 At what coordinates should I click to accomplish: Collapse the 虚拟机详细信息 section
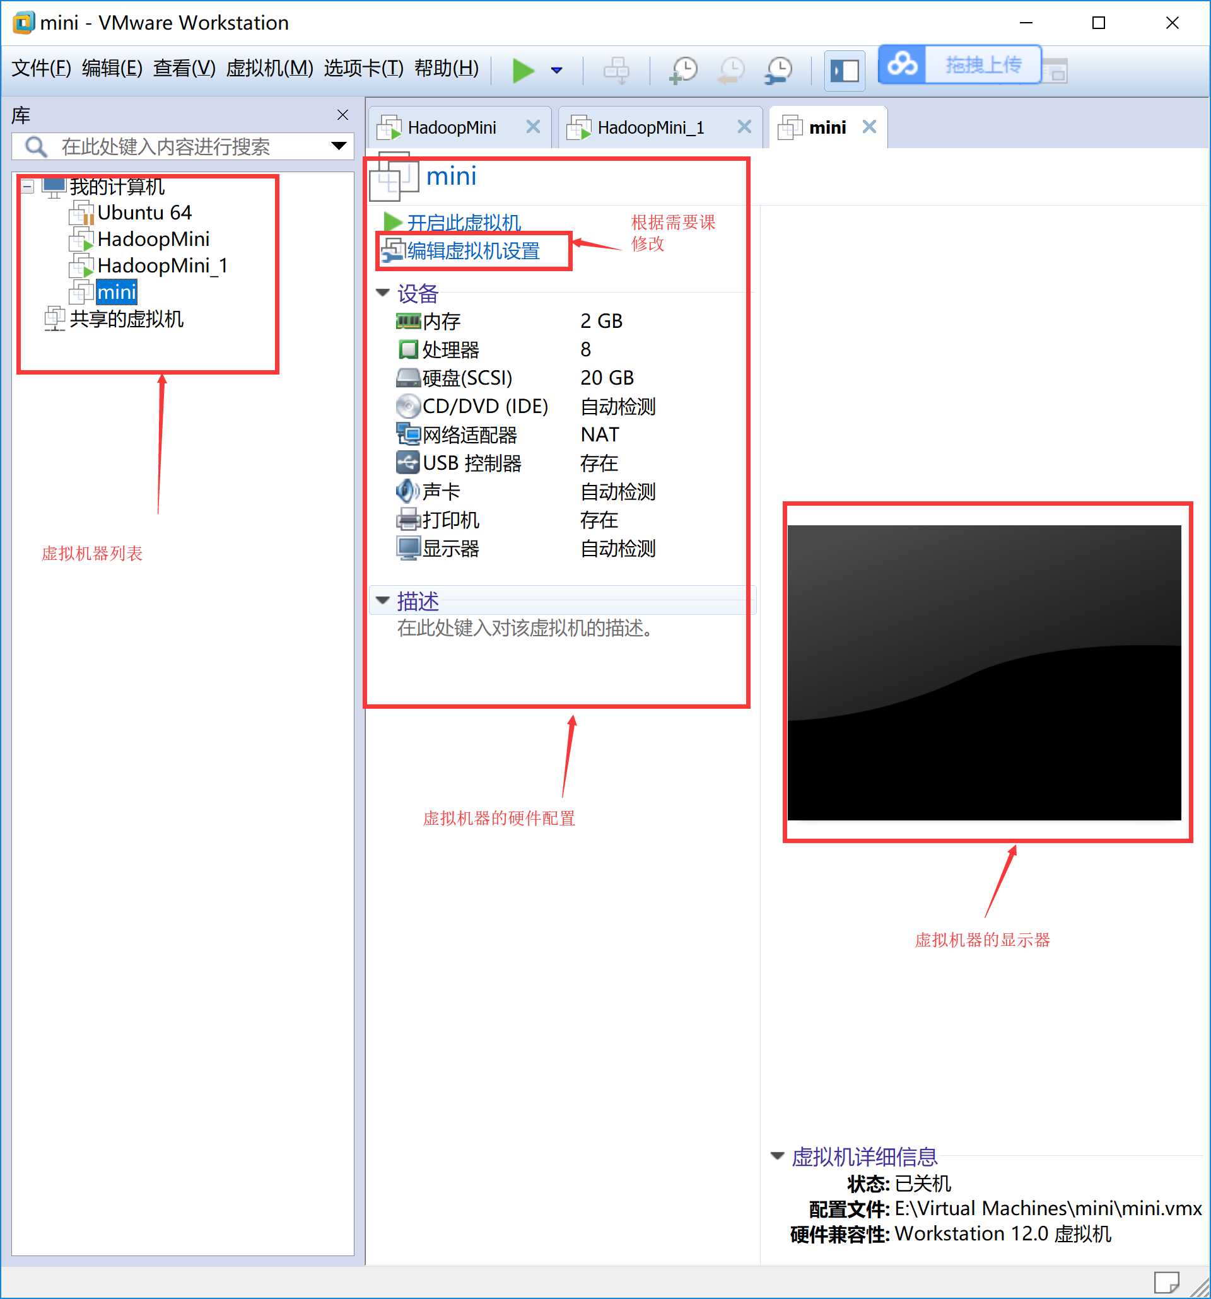coord(778,1156)
